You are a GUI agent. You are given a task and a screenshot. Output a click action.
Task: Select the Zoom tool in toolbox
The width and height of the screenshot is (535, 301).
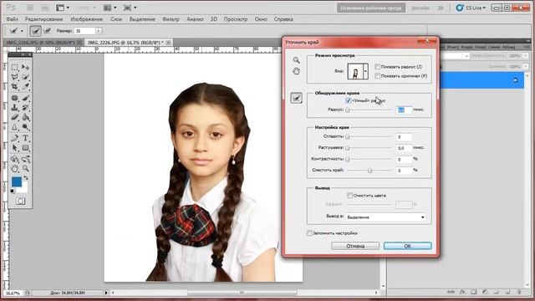click(x=26, y=169)
